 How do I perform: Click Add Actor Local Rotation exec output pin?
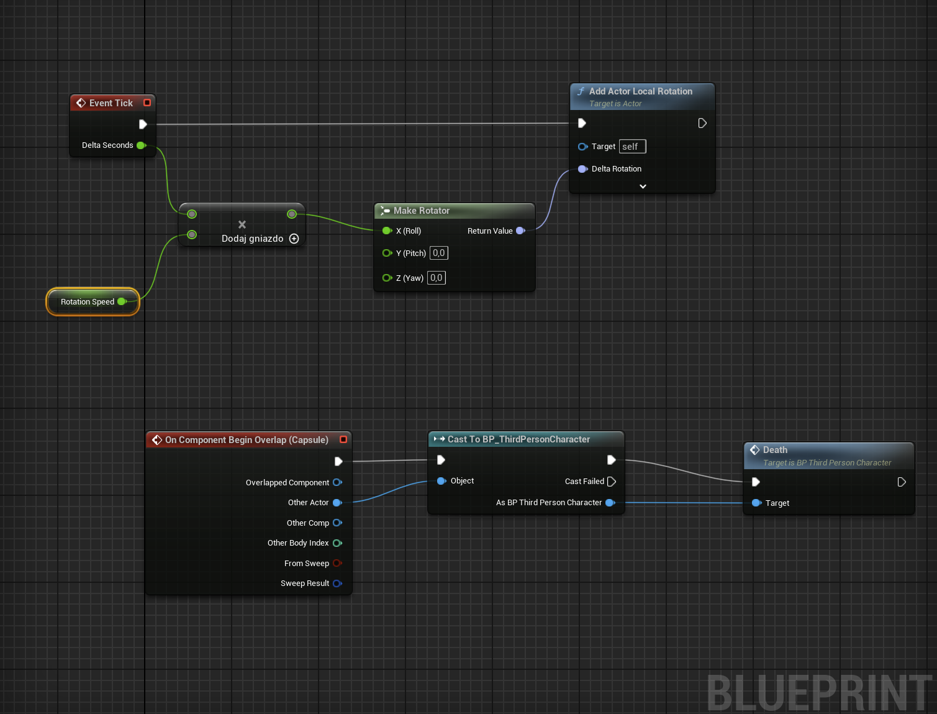(702, 123)
